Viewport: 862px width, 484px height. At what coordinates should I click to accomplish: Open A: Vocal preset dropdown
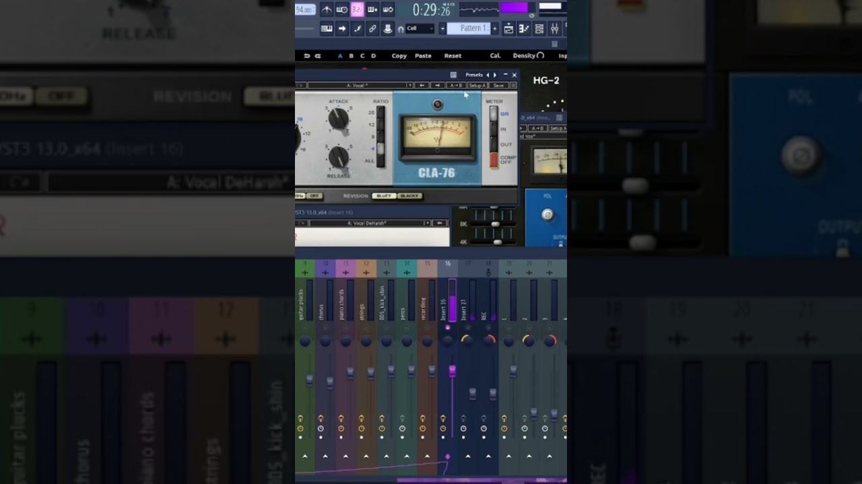(x=360, y=85)
